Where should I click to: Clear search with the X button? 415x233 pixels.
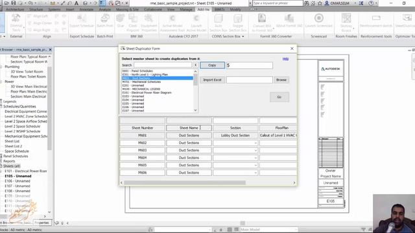coord(195,65)
